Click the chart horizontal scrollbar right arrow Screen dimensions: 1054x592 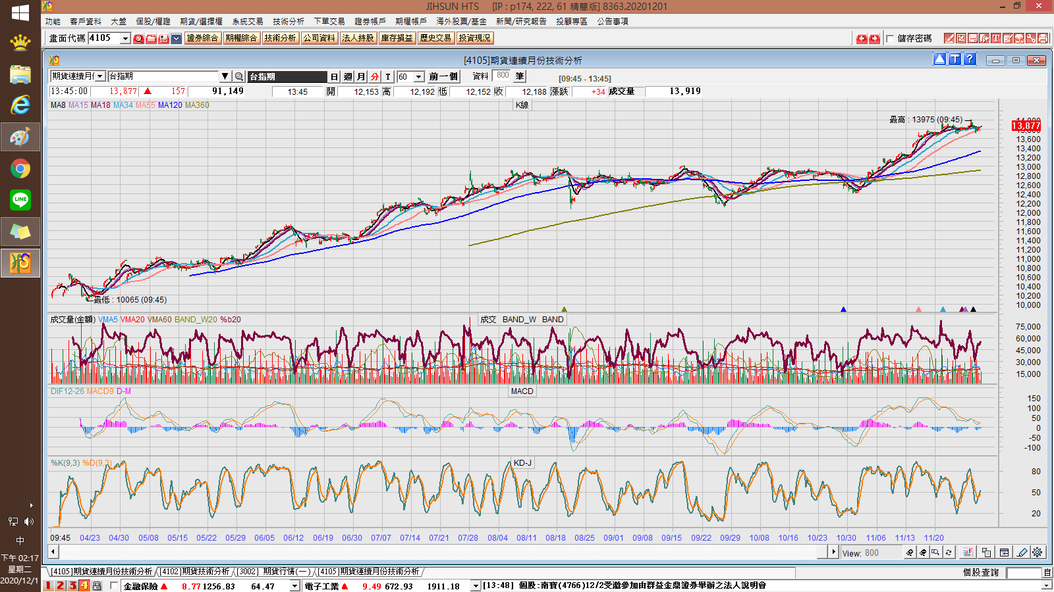click(x=834, y=553)
